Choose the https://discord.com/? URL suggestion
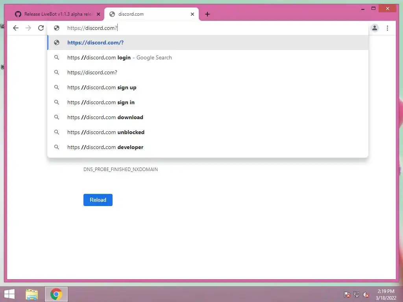 pyautogui.click(x=208, y=42)
